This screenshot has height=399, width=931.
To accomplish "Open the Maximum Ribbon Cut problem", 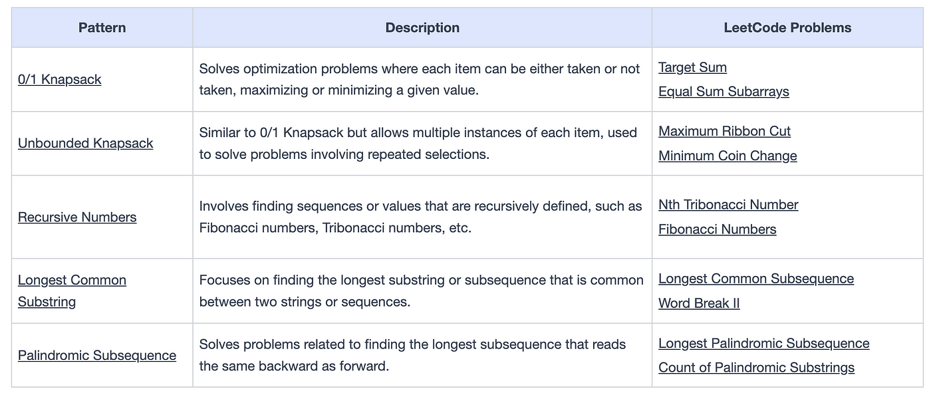I will [724, 131].
